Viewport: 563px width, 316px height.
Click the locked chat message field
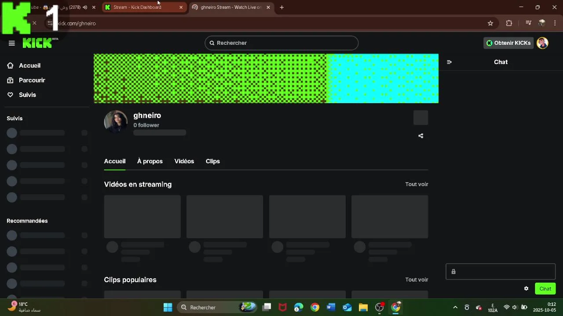501,272
